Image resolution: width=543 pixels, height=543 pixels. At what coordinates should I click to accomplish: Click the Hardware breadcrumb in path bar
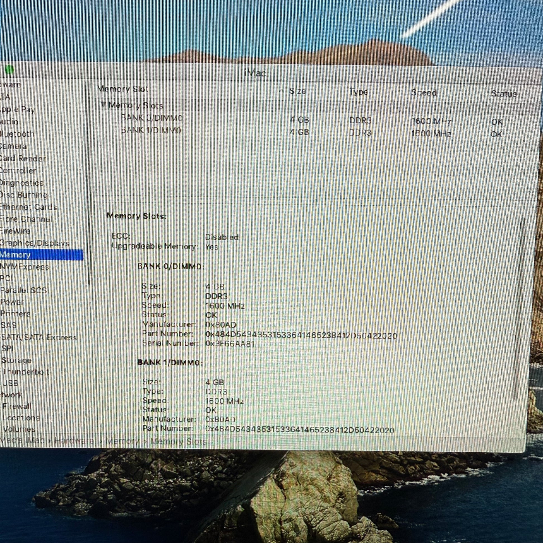coord(74,440)
